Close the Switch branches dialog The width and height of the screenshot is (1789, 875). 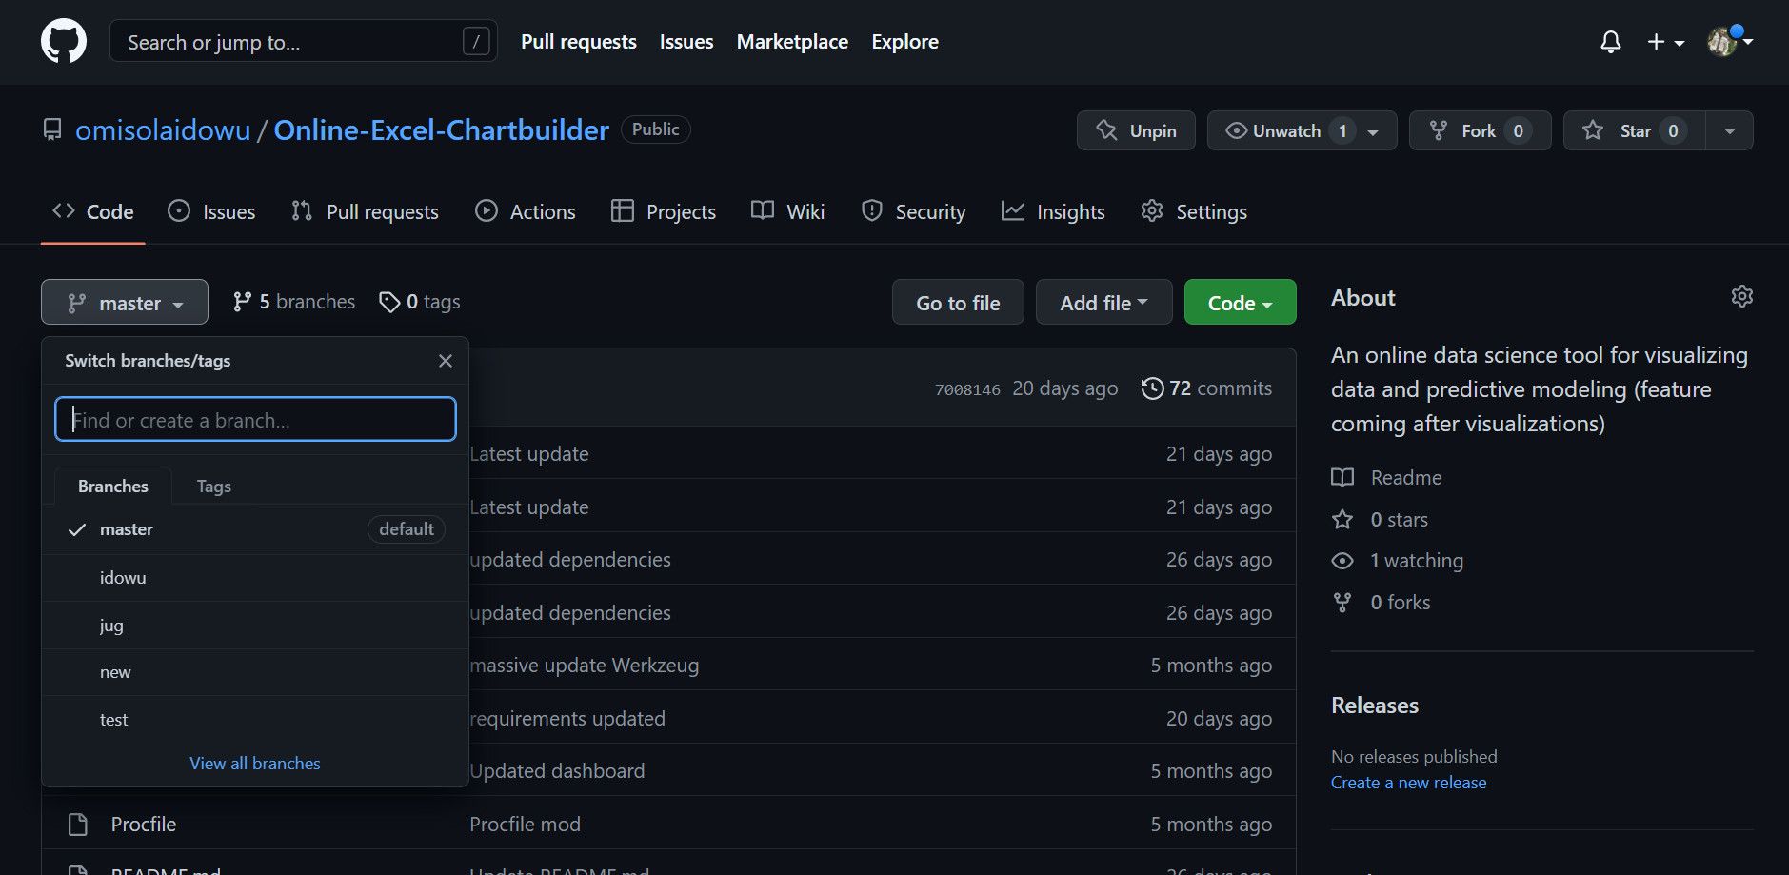[445, 360]
